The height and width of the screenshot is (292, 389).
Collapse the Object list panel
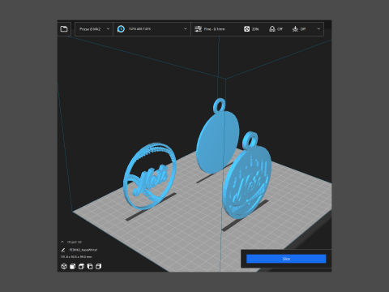pyautogui.click(x=62, y=242)
